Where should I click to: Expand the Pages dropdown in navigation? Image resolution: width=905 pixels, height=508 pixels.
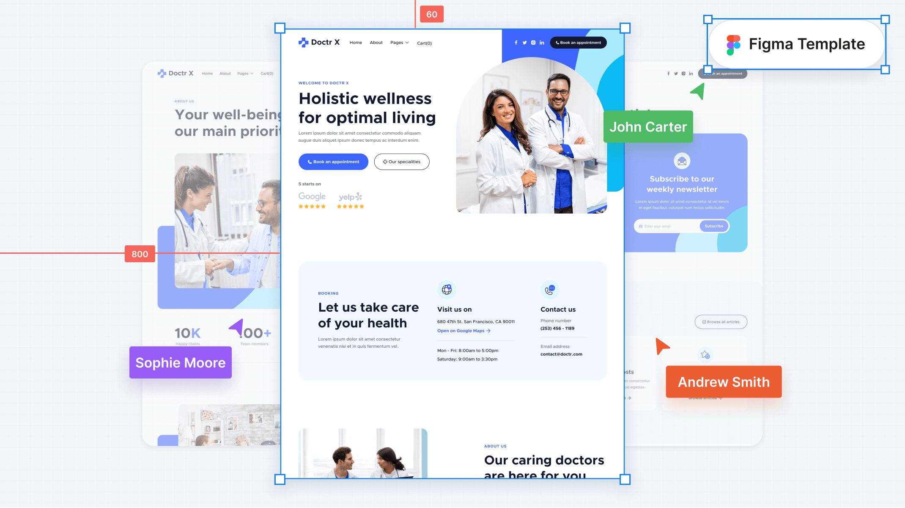pos(398,41)
